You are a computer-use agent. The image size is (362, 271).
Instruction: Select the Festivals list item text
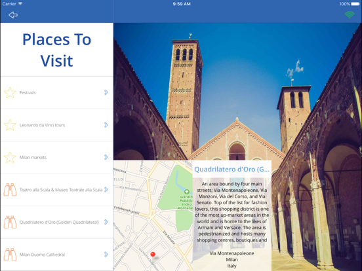point(28,93)
